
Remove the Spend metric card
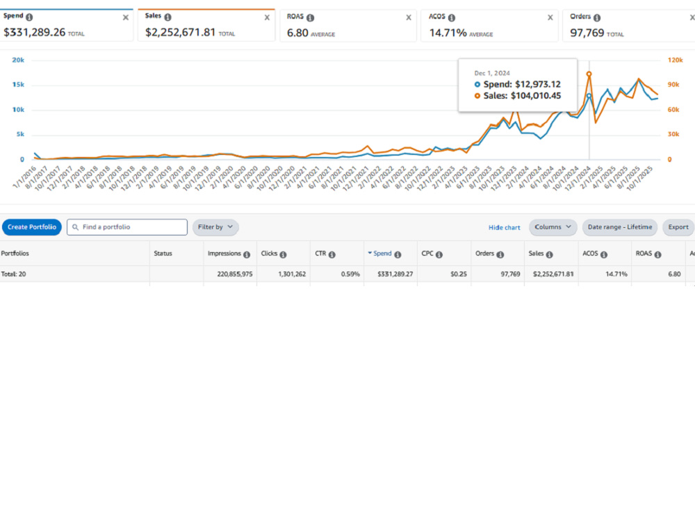pyautogui.click(x=125, y=17)
